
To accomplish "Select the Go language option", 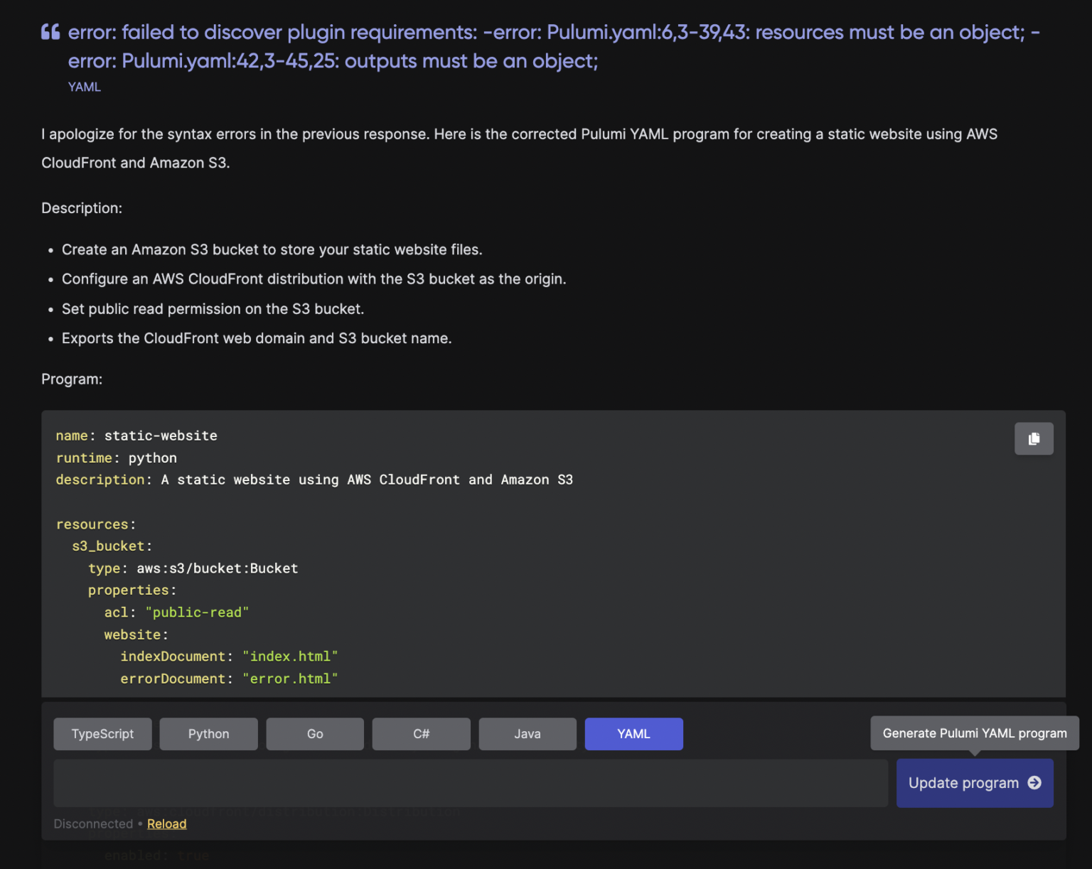I will point(314,734).
